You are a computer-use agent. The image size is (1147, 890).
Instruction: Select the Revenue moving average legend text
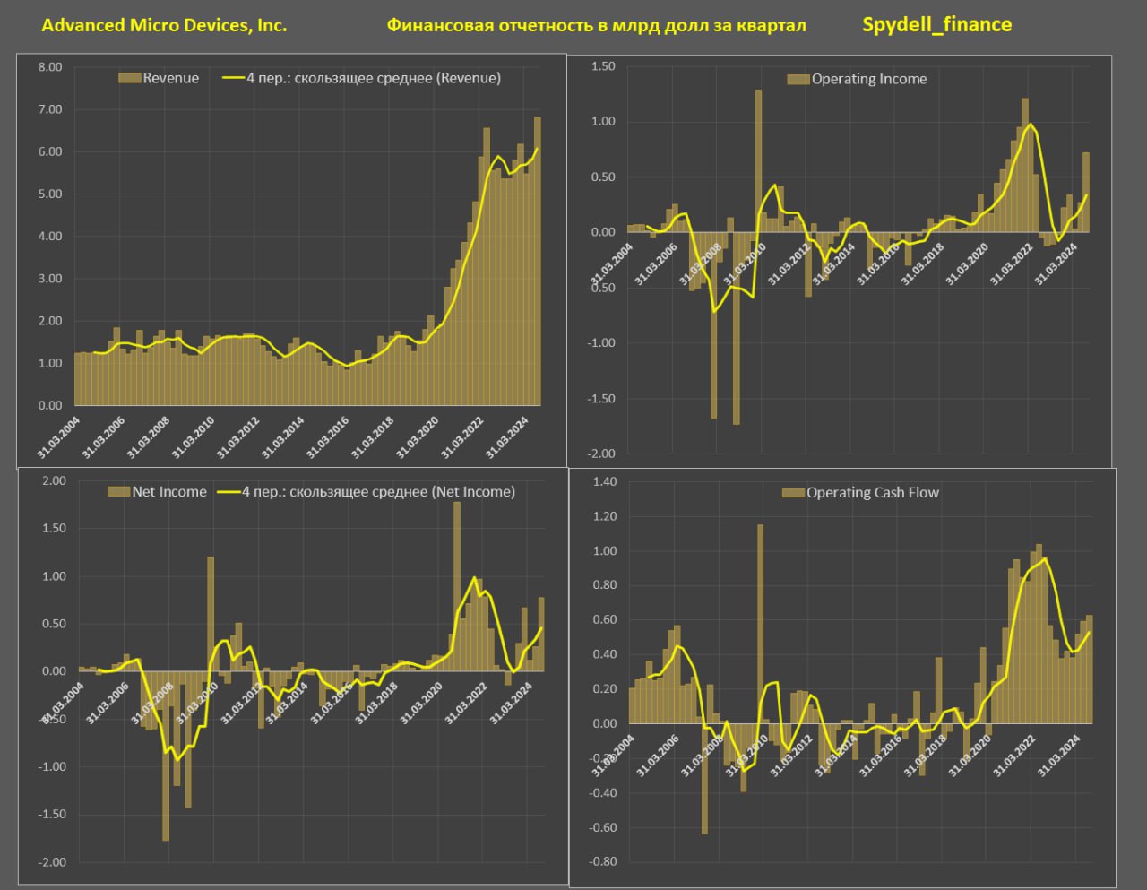pyautogui.click(x=373, y=78)
